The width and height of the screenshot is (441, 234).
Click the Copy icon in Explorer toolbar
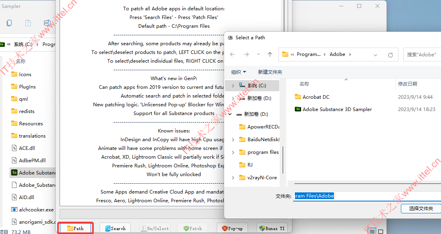(x=9, y=23)
